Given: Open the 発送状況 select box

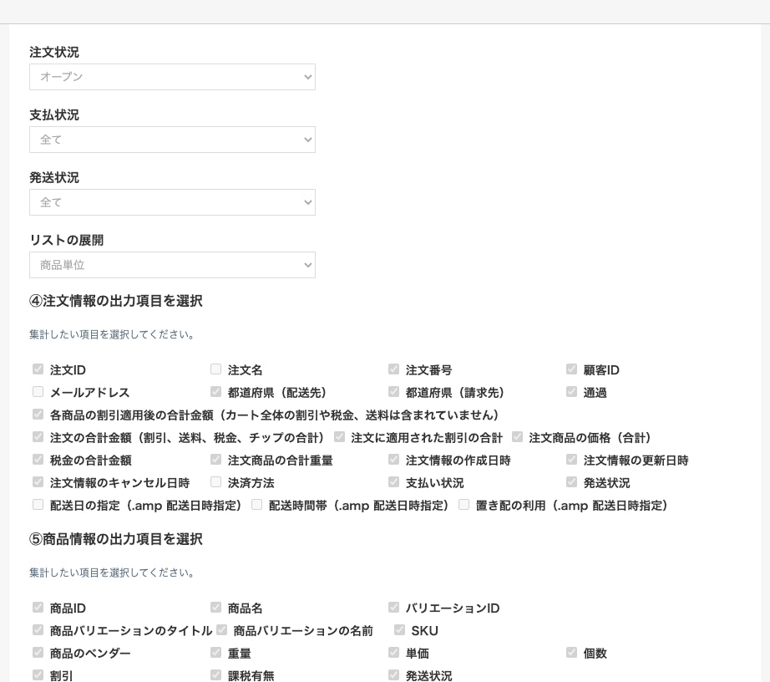Looking at the screenshot, I should pos(172,202).
